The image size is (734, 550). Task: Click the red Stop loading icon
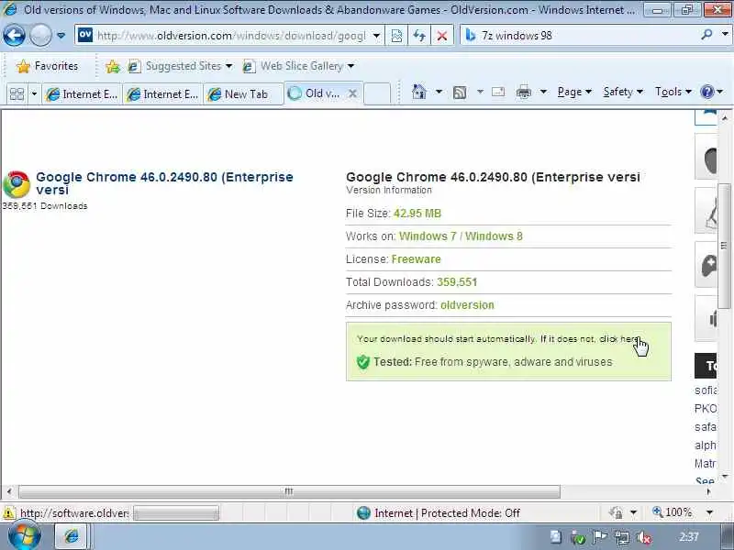[x=441, y=36]
